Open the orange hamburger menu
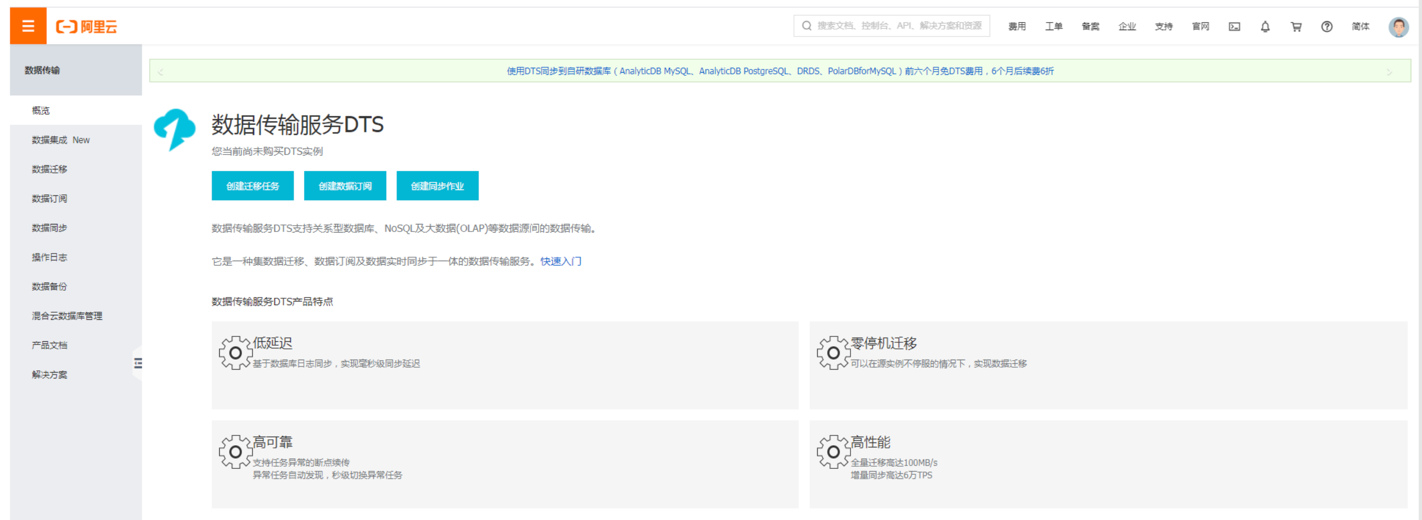The image size is (1422, 520). [x=28, y=26]
